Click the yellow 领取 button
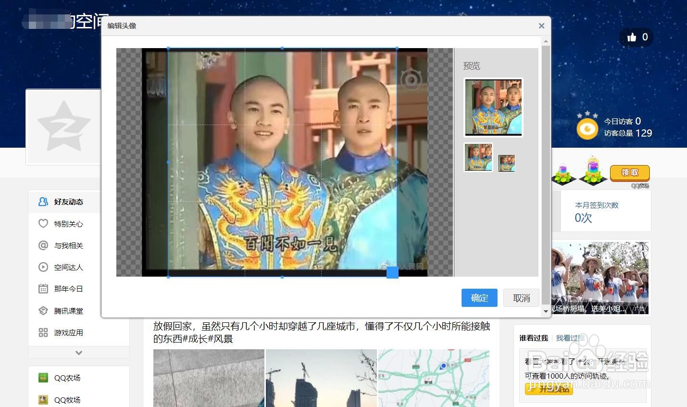The image size is (687, 407). click(x=630, y=173)
